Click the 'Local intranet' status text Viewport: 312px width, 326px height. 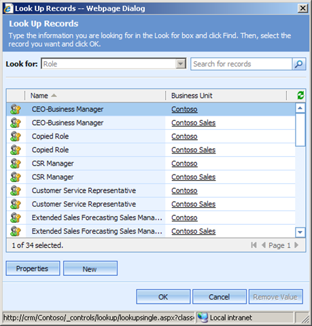pos(231,318)
